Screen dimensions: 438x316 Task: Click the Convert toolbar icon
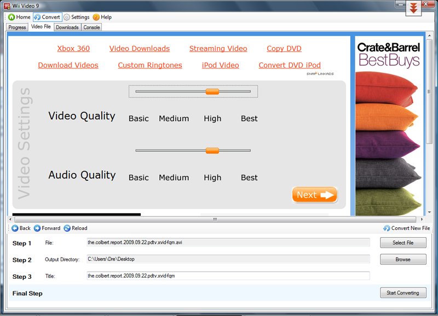point(37,17)
